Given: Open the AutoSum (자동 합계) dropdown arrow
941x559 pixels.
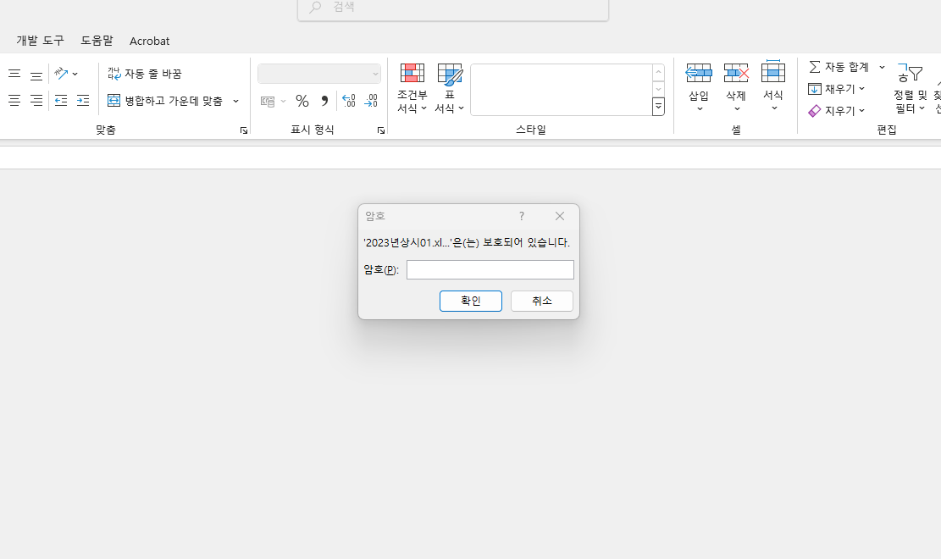Looking at the screenshot, I should (882, 67).
